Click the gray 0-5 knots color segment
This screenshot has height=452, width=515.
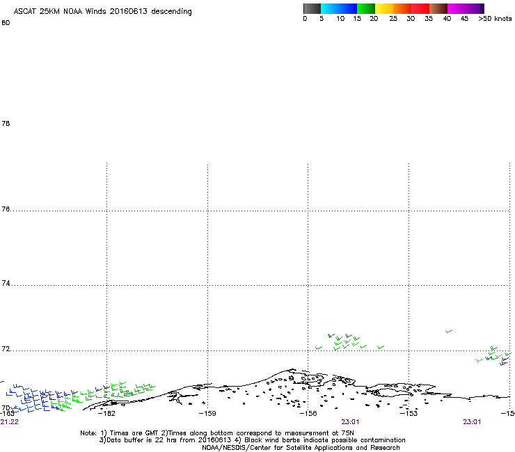pyautogui.click(x=312, y=8)
